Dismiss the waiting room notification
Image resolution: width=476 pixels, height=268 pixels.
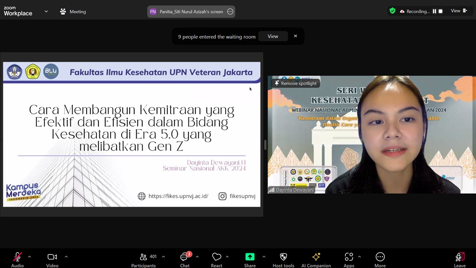pos(295,36)
